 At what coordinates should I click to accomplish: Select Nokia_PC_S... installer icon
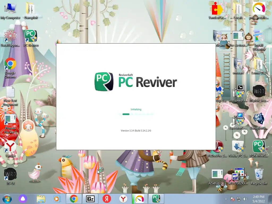[x=238, y=149]
